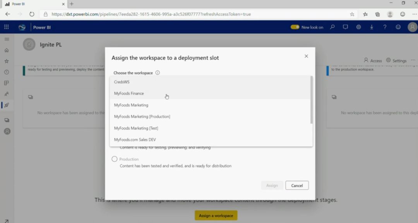Open My workspace avatar in sidebar
Screen dimensions: 418x223
pos(7,131)
